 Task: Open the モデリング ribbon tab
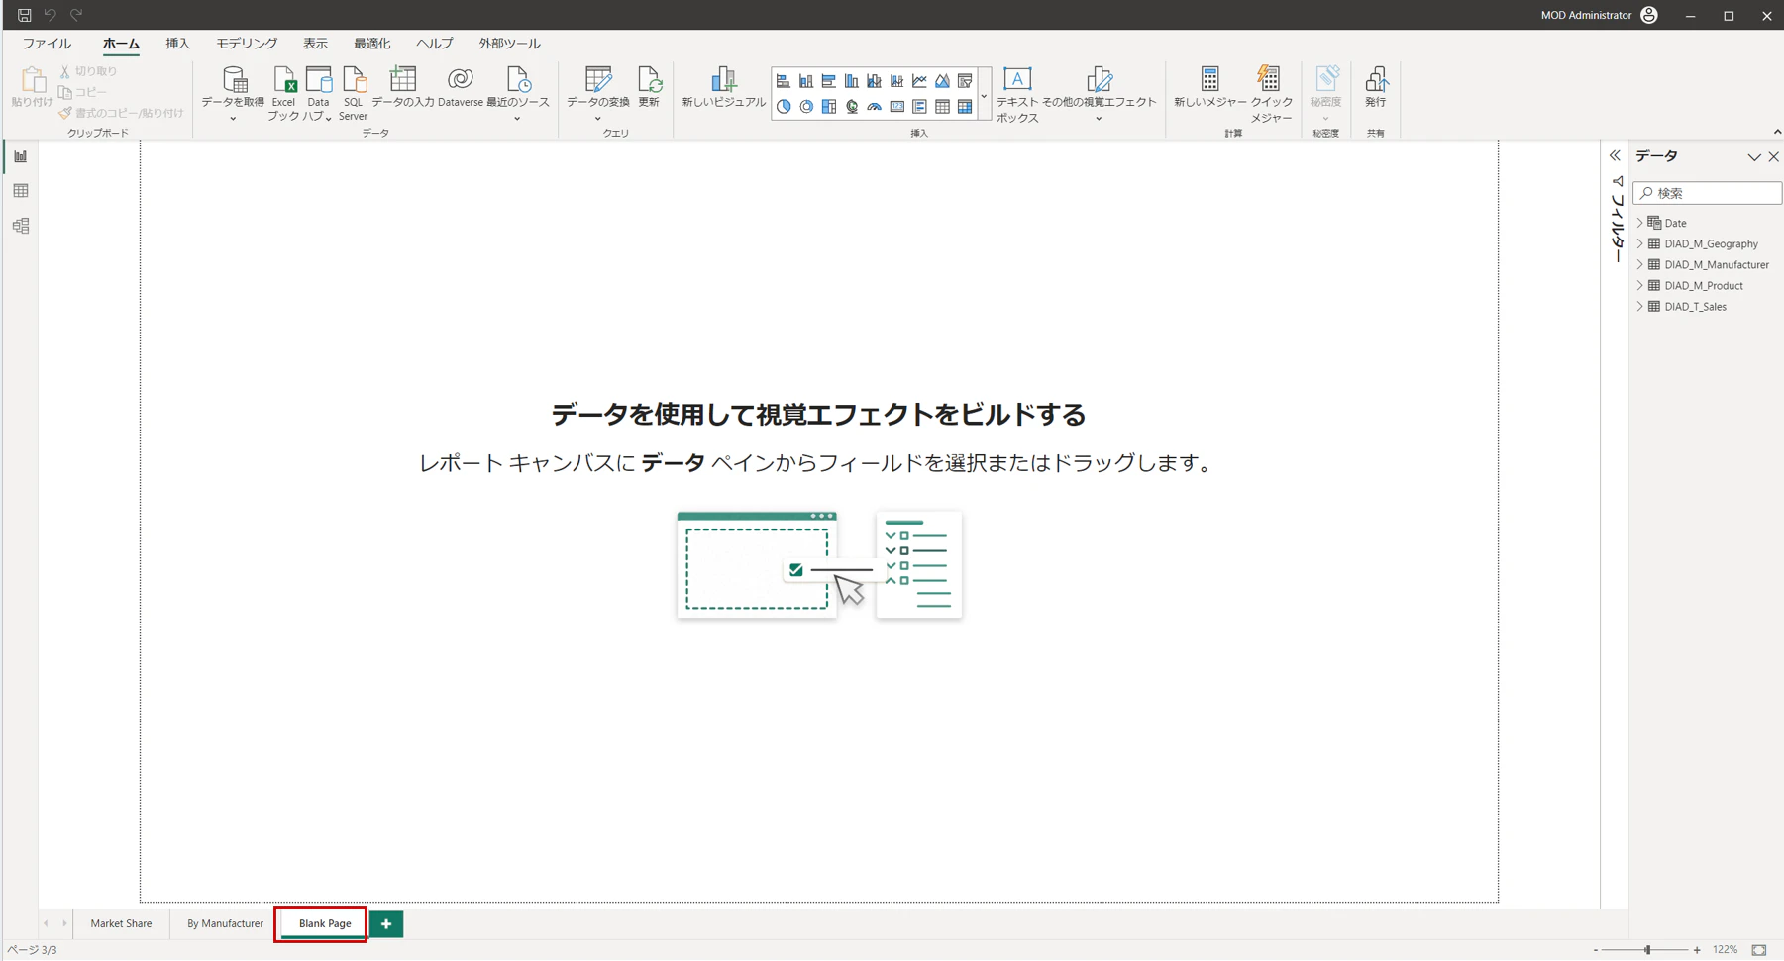coord(247,44)
